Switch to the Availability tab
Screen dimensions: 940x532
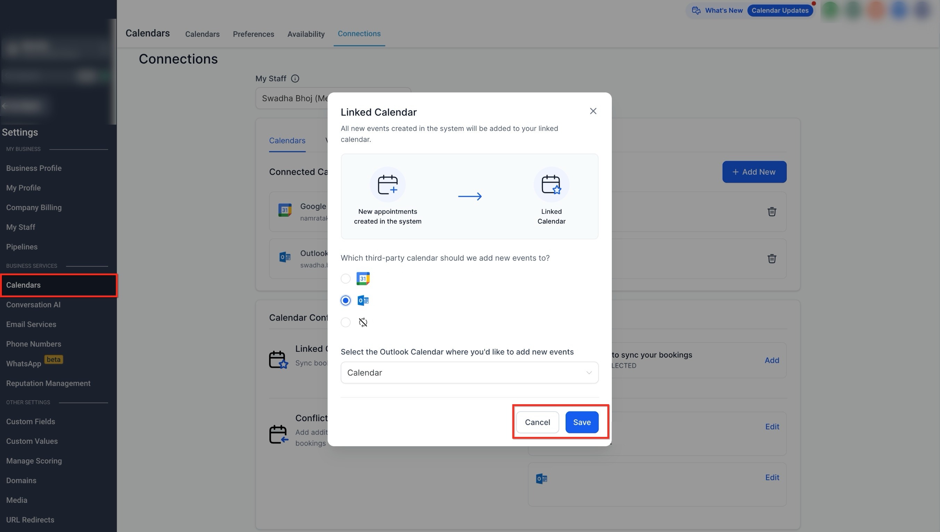pos(306,34)
